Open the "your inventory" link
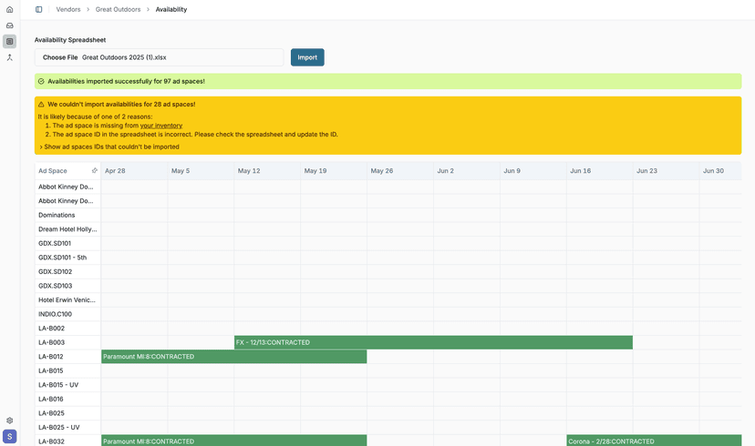The image size is (755, 446). pyautogui.click(x=161, y=126)
